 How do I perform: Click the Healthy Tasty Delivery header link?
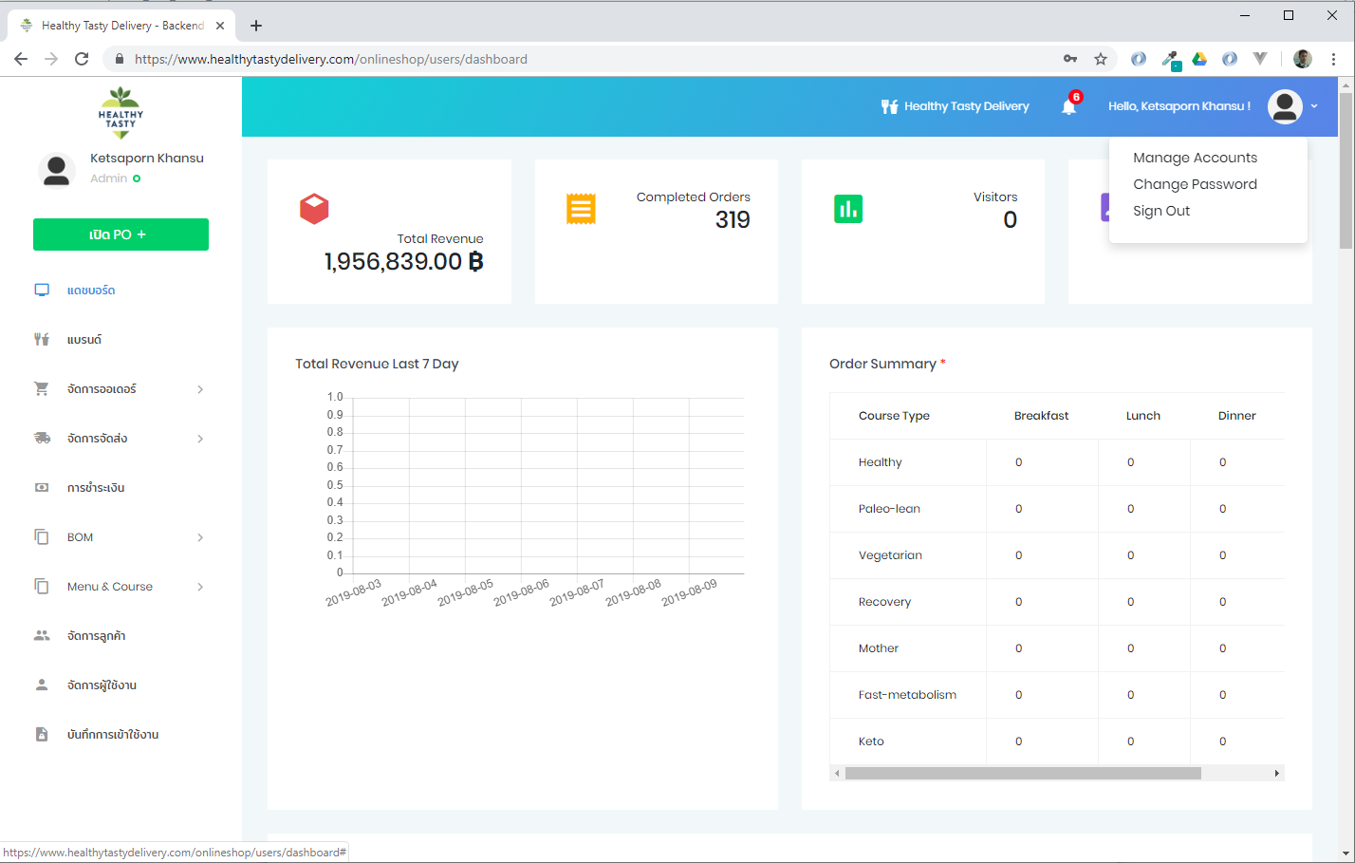(966, 106)
